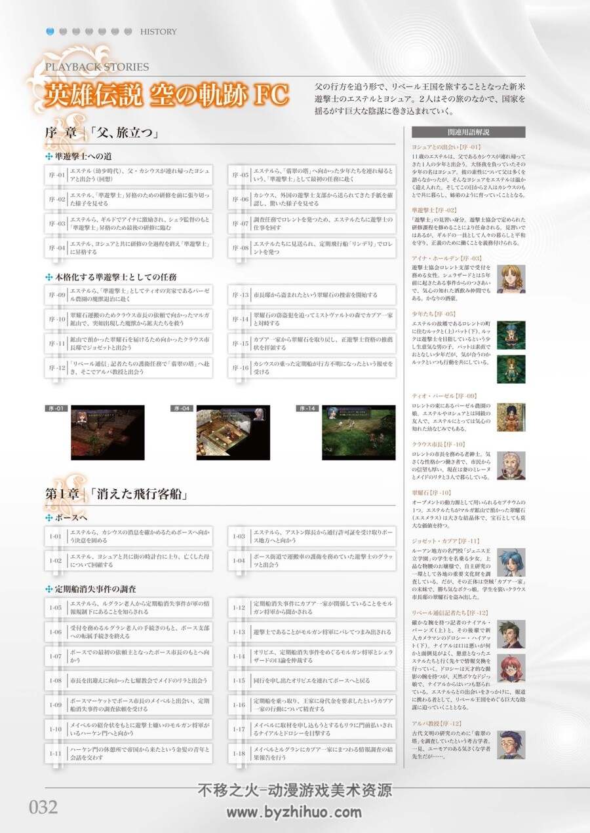The height and width of the screenshot is (833, 590).
Task: Select story entry 1-03
Action: click(x=312, y=536)
